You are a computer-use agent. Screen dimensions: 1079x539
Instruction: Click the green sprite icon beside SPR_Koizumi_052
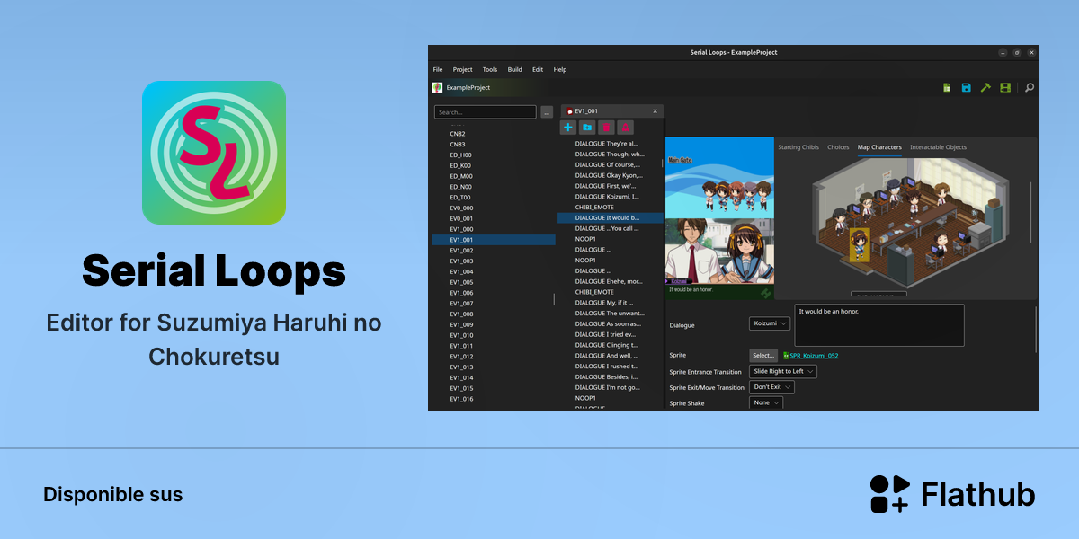click(x=786, y=356)
